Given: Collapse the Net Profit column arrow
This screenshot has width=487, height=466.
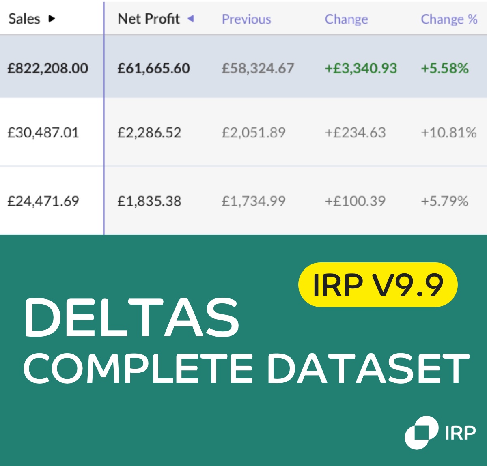Looking at the screenshot, I should (191, 19).
